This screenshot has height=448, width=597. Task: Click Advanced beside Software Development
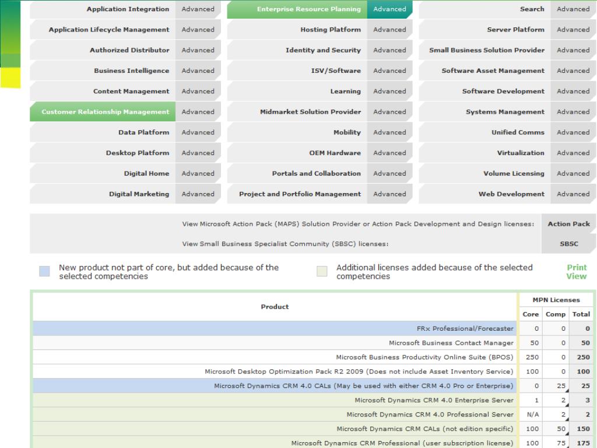point(574,92)
